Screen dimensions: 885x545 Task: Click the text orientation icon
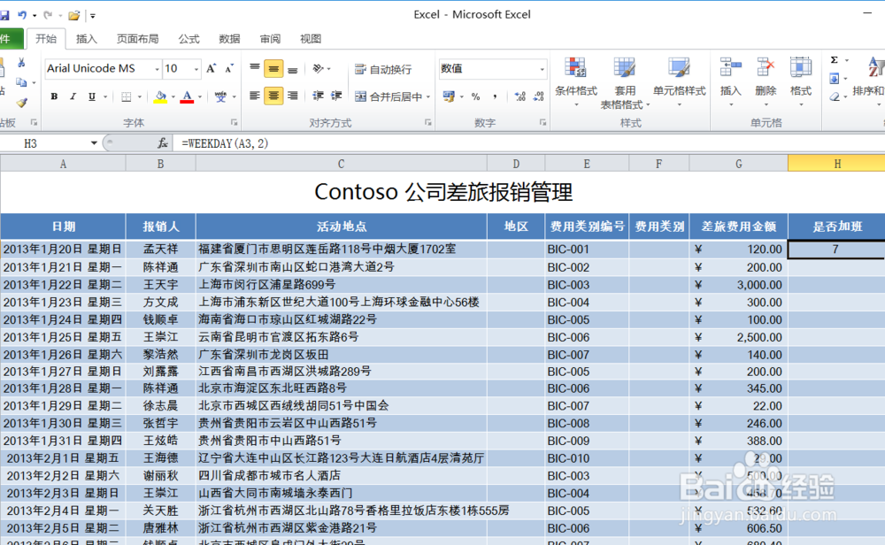point(319,69)
